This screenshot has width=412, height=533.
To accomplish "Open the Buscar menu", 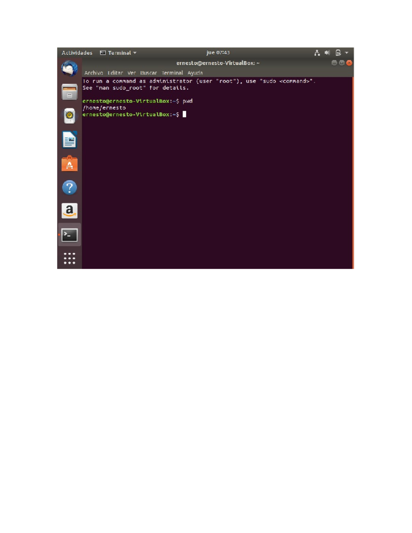I will click(148, 73).
